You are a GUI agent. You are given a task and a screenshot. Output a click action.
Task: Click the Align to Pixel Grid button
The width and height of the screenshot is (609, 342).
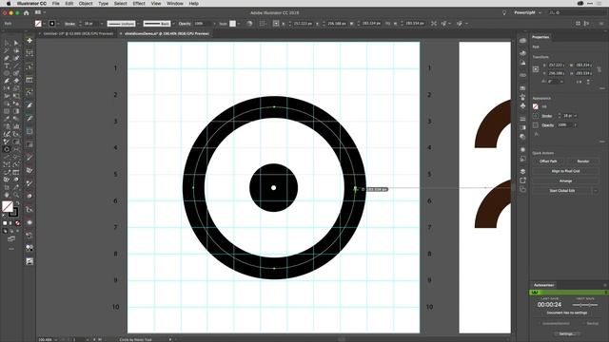pyautogui.click(x=565, y=171)
